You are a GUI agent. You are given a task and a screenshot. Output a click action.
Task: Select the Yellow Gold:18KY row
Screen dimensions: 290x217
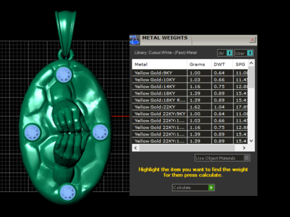[x=190, y=93]
